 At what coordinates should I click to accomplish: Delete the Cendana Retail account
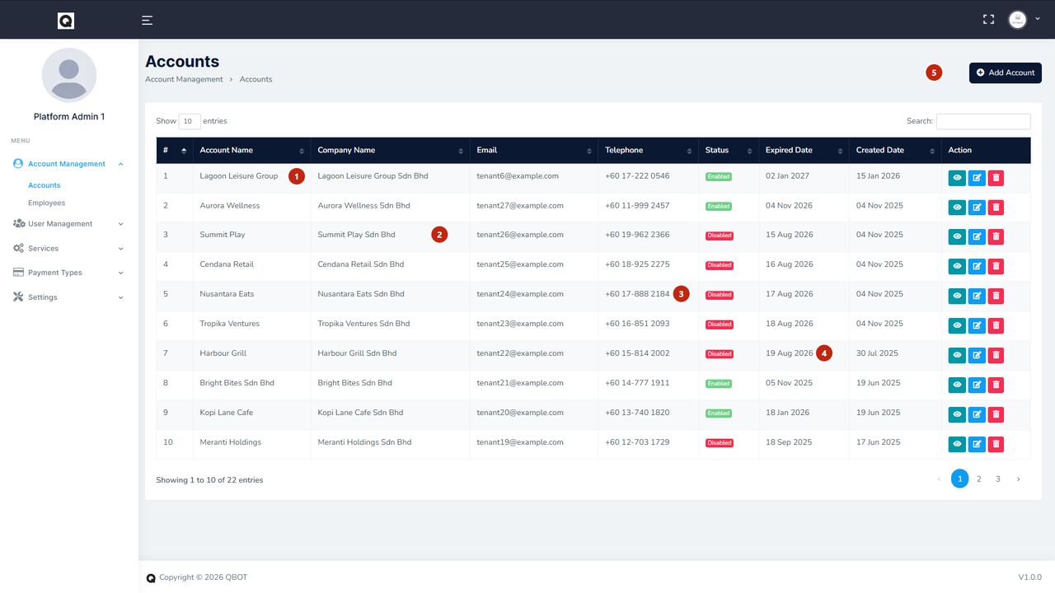click(996, 267)
